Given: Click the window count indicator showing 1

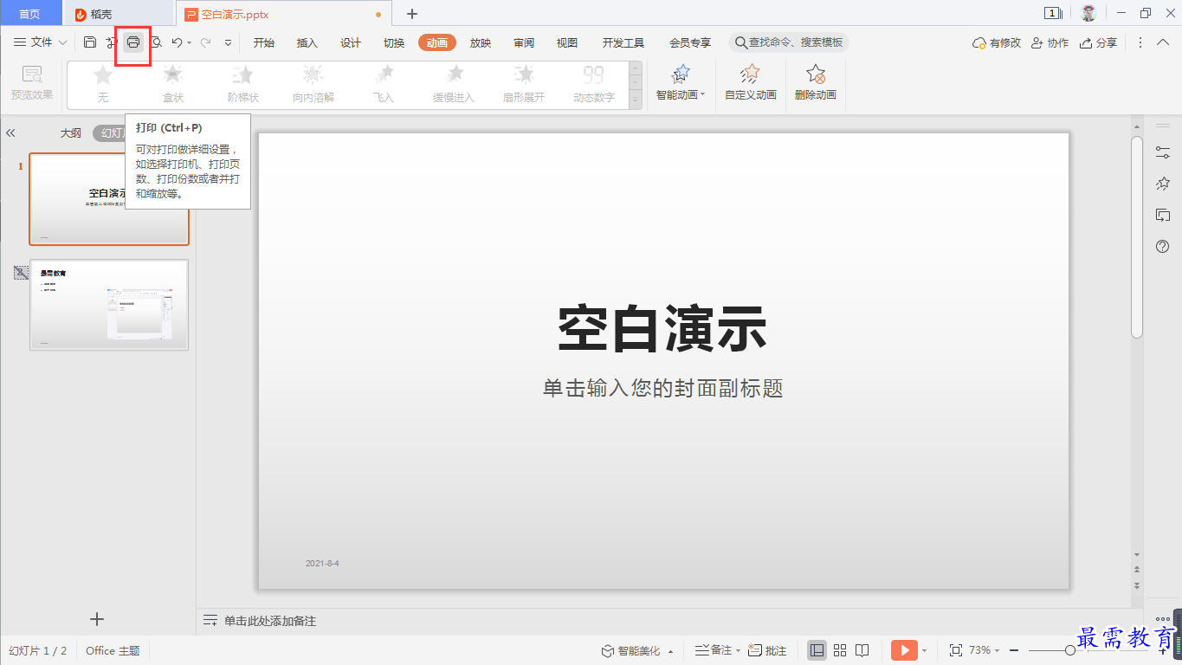Looking at the screenshot, I should pyautogui.click(x=1053, y=13).
